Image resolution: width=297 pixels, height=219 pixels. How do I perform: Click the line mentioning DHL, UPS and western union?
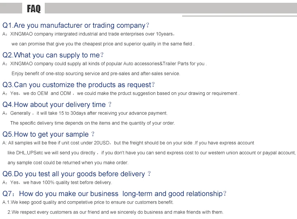151,153
